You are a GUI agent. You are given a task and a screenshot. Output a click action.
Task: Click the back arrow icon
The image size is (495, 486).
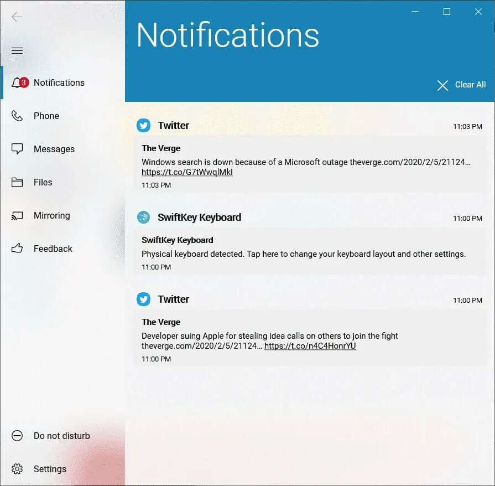click(17, 17)
